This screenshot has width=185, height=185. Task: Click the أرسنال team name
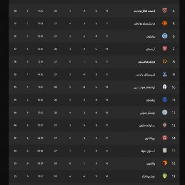coord(151,49)
